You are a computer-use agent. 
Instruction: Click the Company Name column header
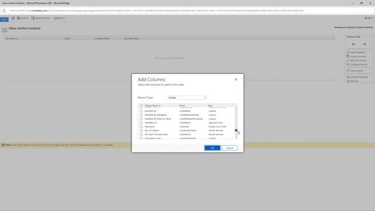tap(102, 39)
